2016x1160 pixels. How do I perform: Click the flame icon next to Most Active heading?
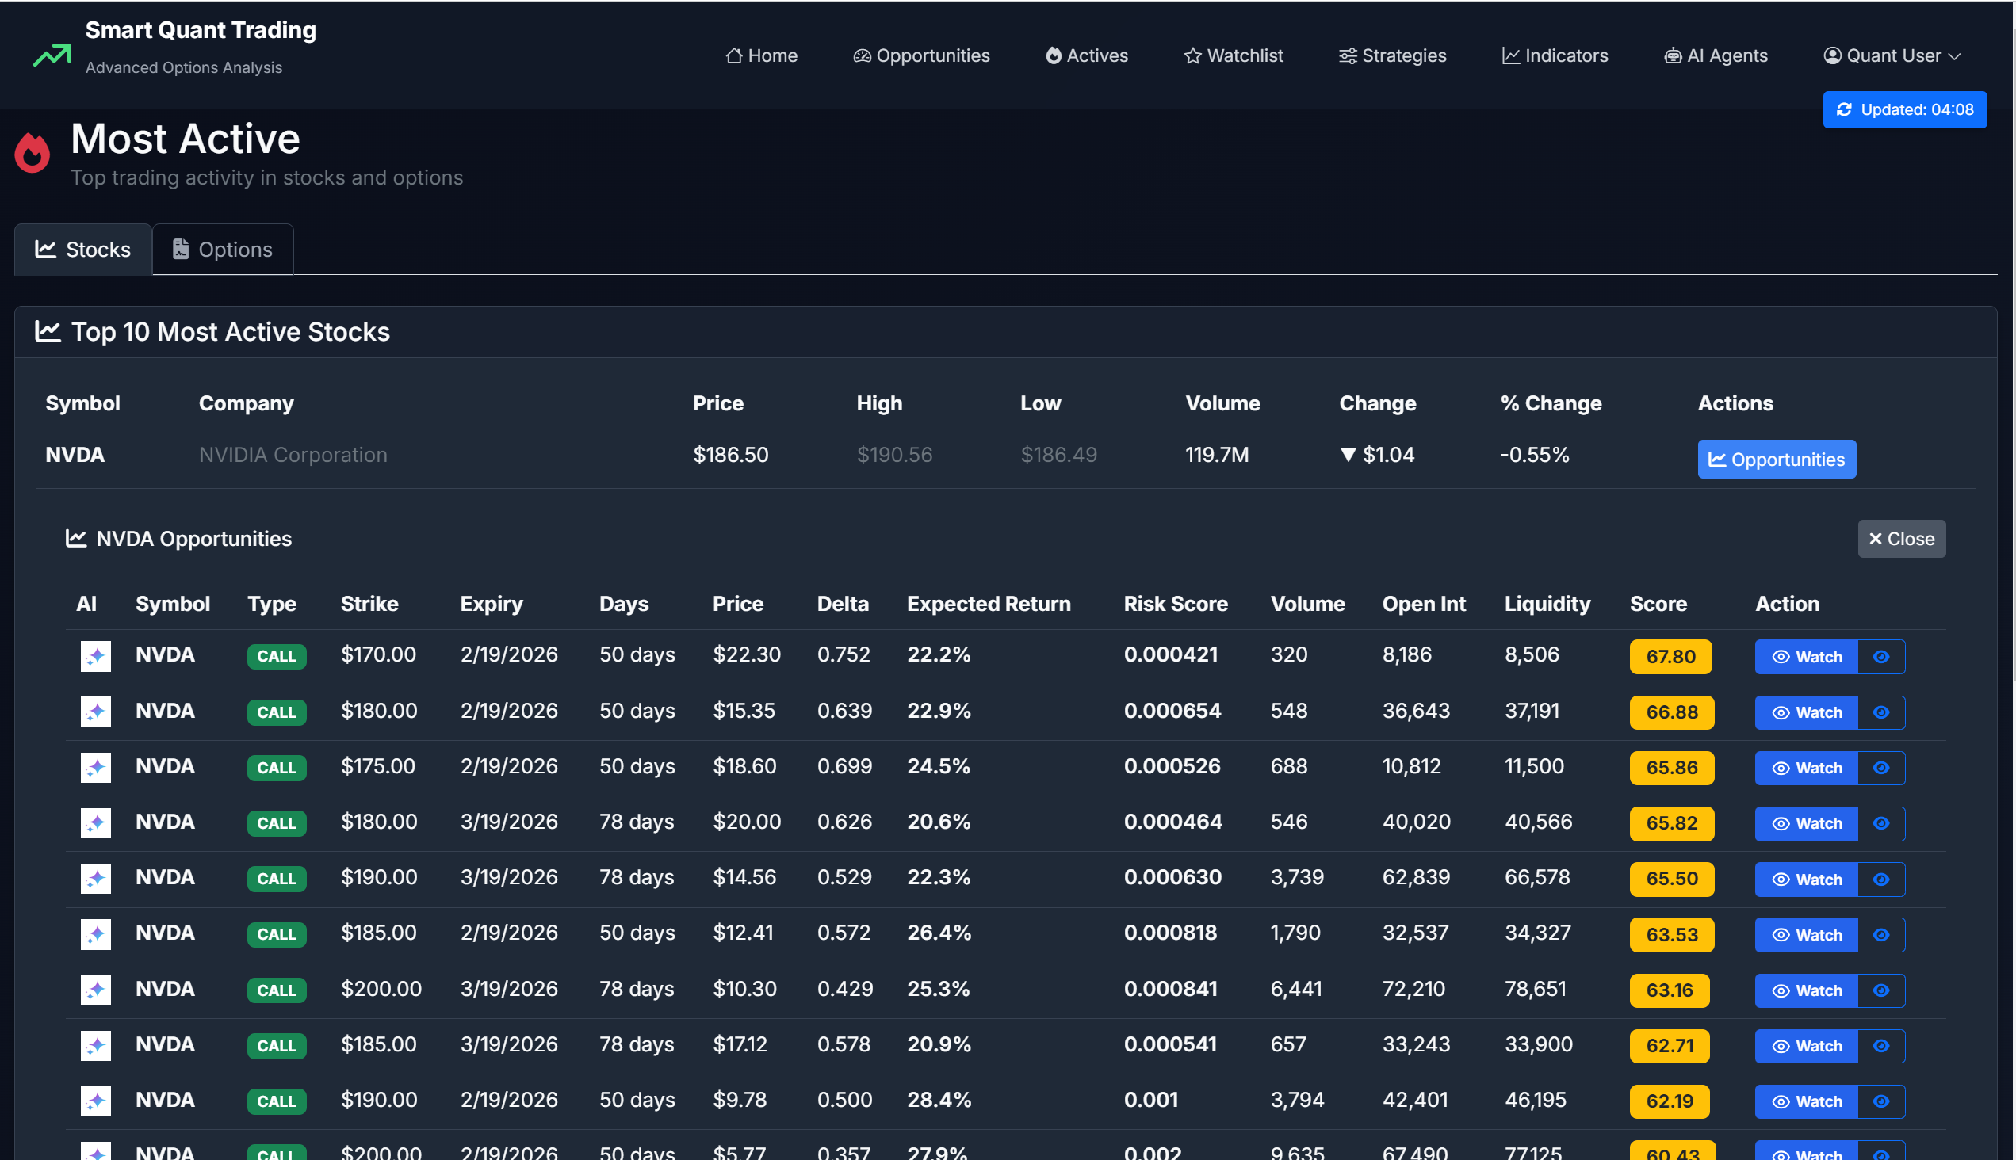point(32,153)
